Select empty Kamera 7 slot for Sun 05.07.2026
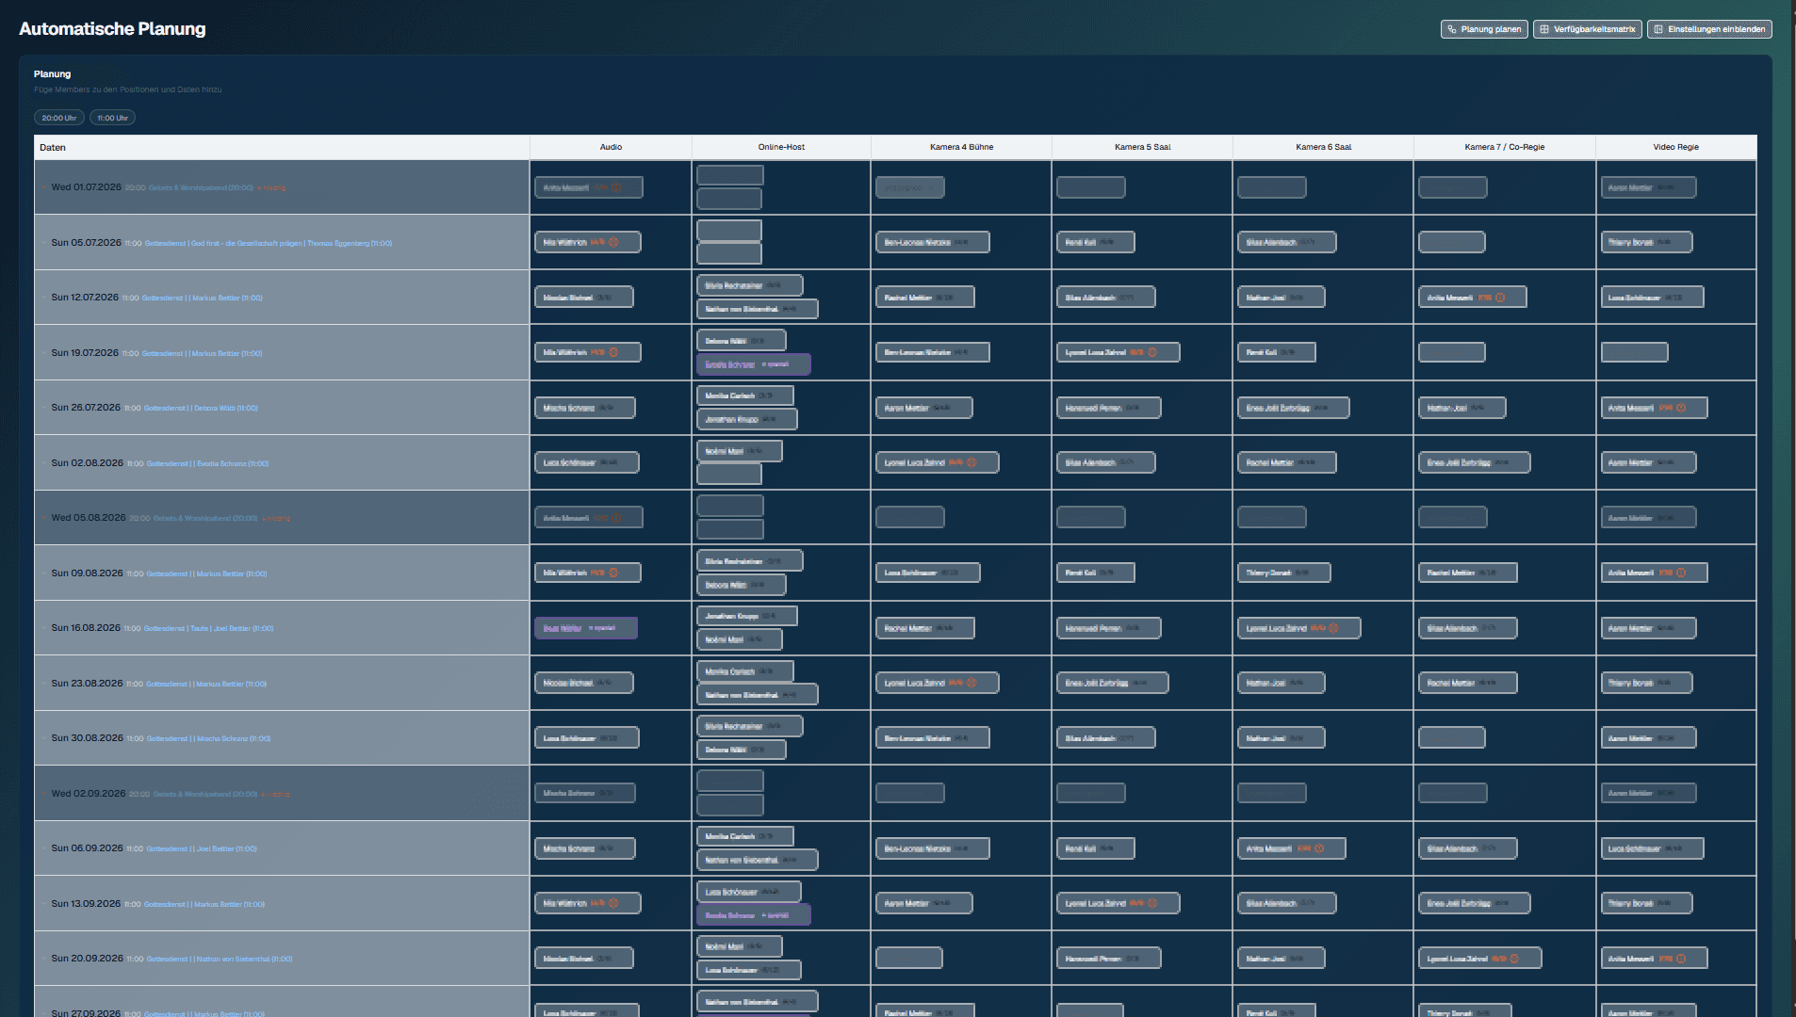 pyautogui.click(x=1452, y=242)
